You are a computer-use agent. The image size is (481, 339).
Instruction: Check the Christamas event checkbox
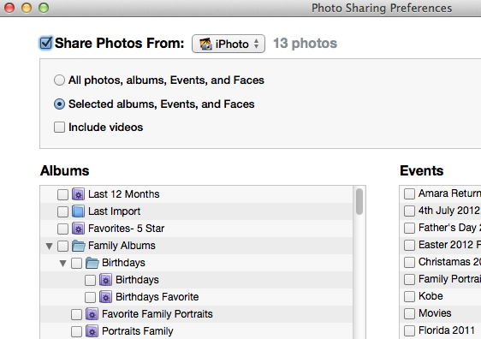pyautogui.click(x=409, y=262)
